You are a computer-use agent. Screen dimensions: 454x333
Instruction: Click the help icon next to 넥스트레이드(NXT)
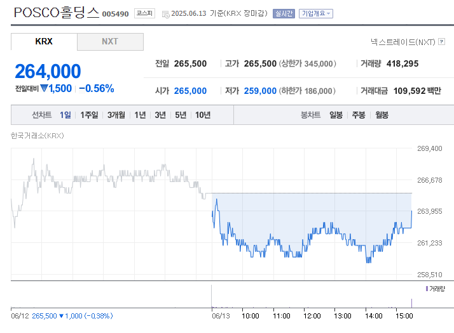coord(441,42)
